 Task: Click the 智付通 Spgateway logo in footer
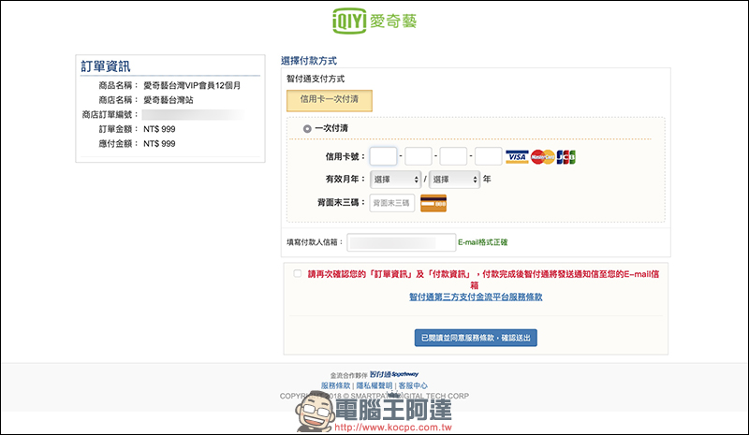pyautogui.click(x=394, y=374)
